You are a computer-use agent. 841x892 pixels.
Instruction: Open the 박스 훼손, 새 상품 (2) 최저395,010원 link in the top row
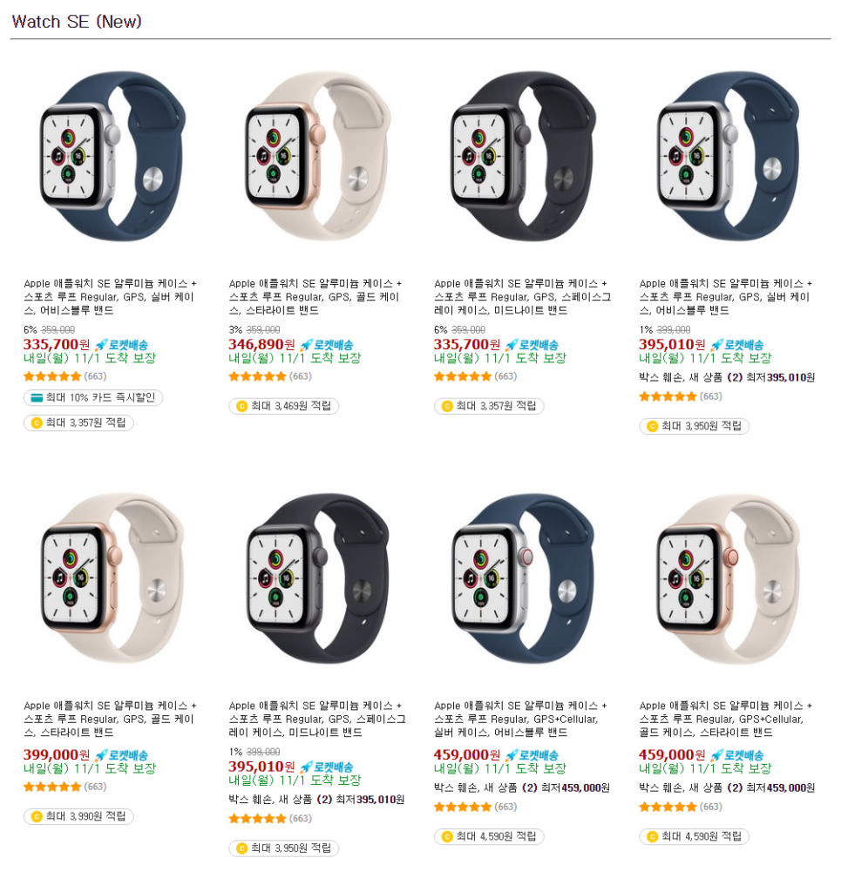[x=727, y=377]
